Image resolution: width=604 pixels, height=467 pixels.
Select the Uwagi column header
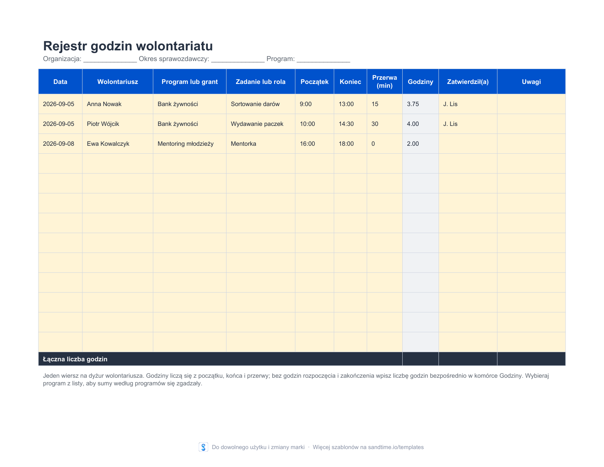coord(531,82)
